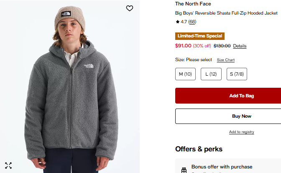Click the Limited-Time Special badge
Image resolution: width=281 pixels, height=173 pixels.
point(200,36)
